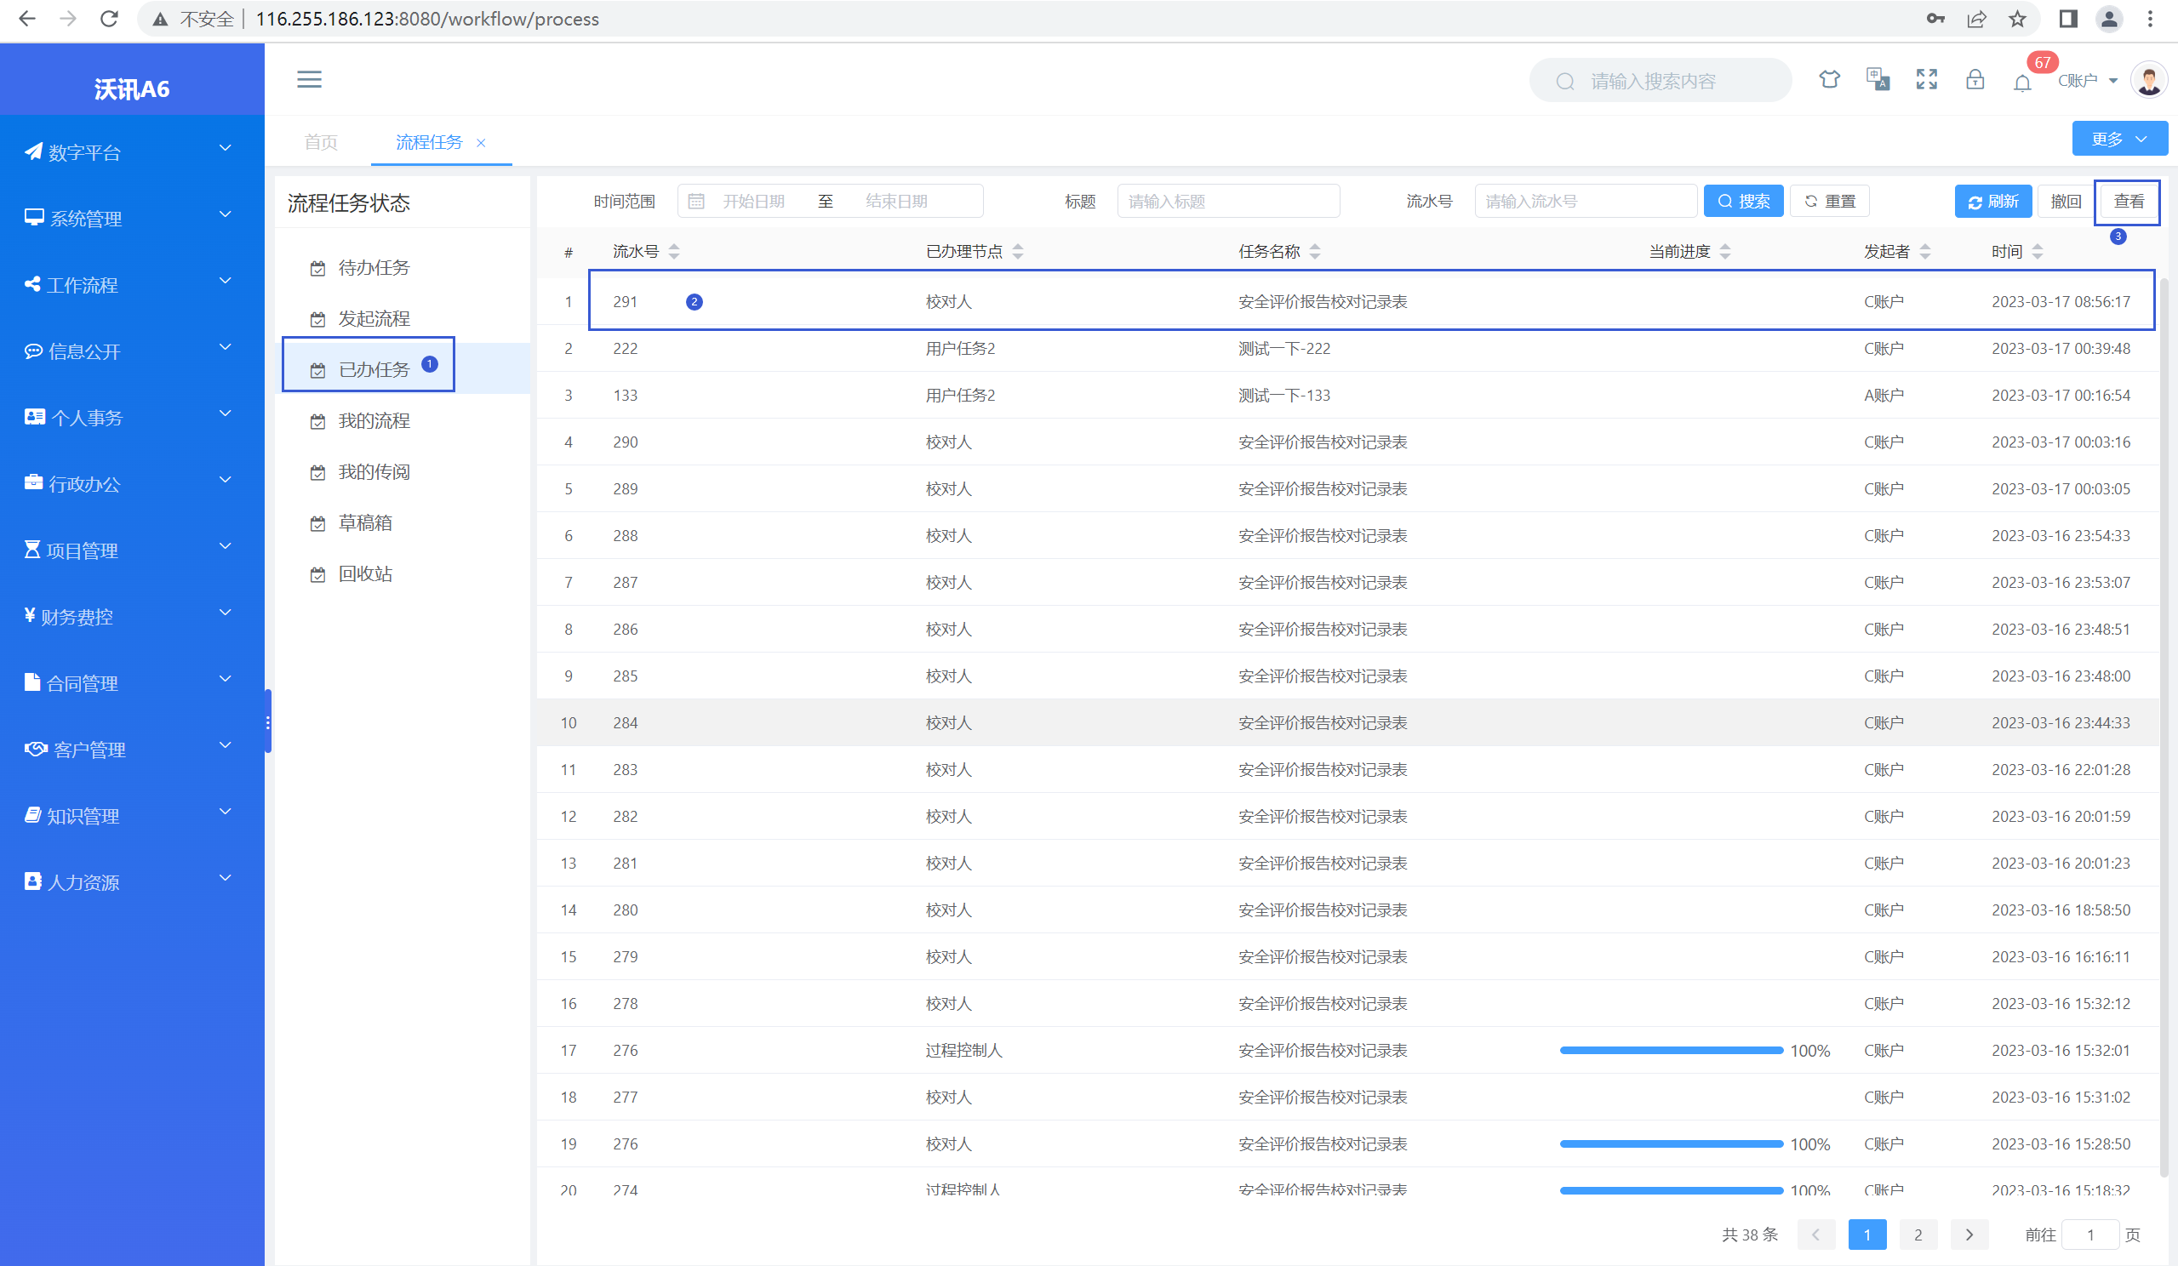Click the 重置 button
This screenshot has width=2178, height=1266.
pos(1829,202)
